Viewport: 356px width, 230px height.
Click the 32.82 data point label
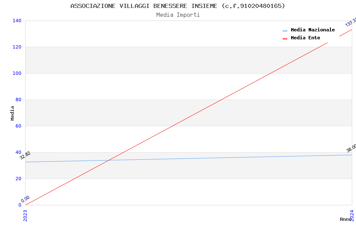coord(25,156)
